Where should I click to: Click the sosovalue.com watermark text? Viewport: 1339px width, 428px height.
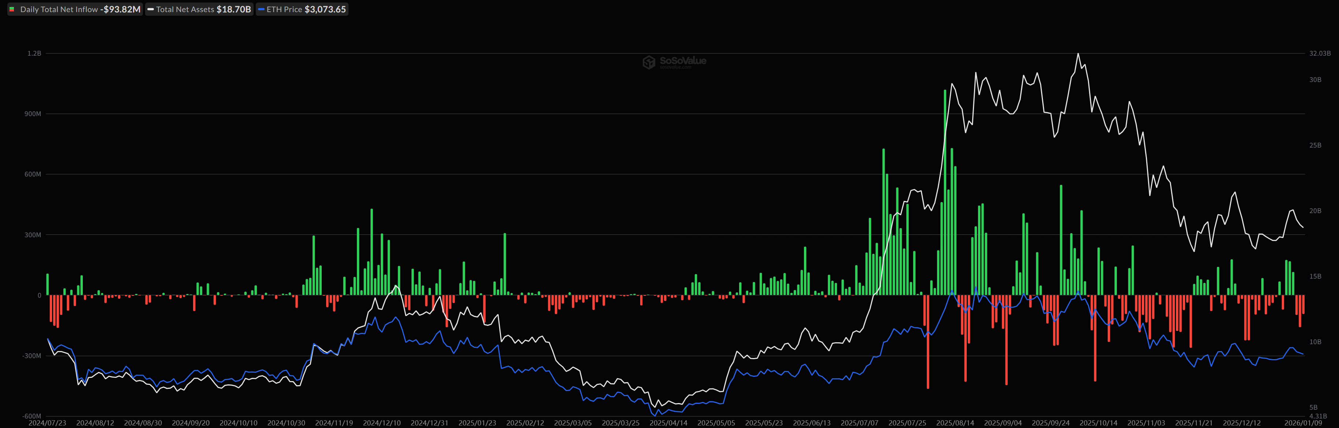click(675, 67)
